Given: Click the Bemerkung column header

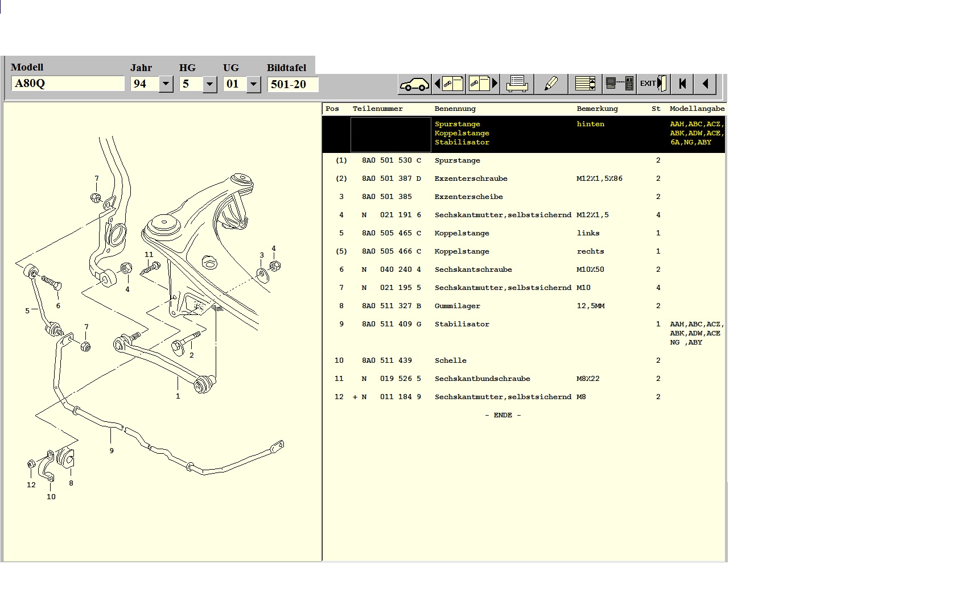Looking at the screenshot, I should pyautogui.click(x=597, y=109).
